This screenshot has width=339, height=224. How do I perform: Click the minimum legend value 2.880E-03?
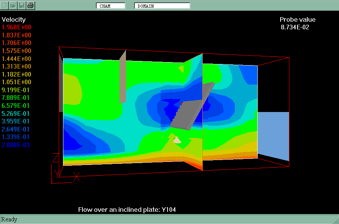coord(17,145)
